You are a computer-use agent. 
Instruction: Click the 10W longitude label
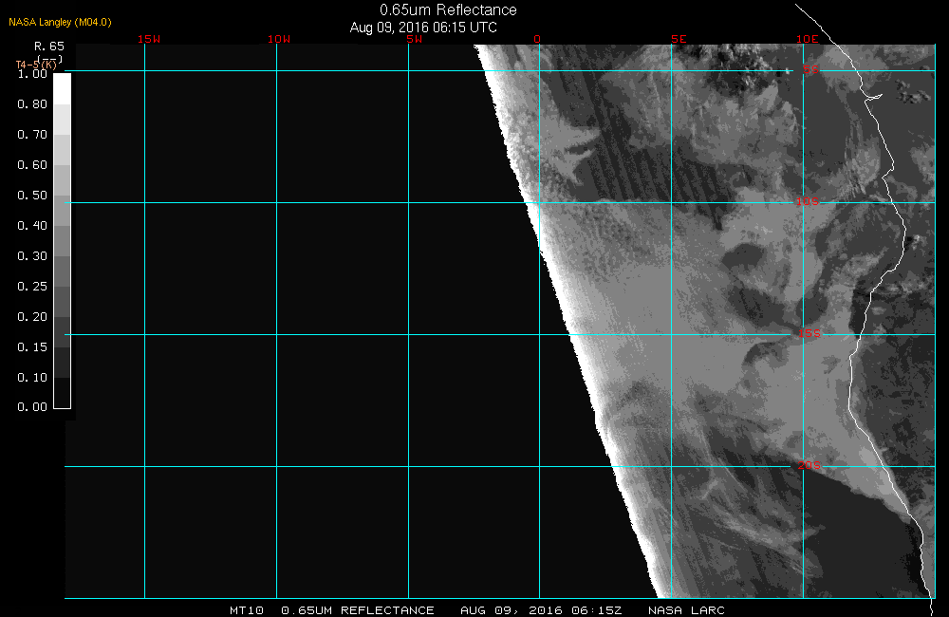point(279,39)
